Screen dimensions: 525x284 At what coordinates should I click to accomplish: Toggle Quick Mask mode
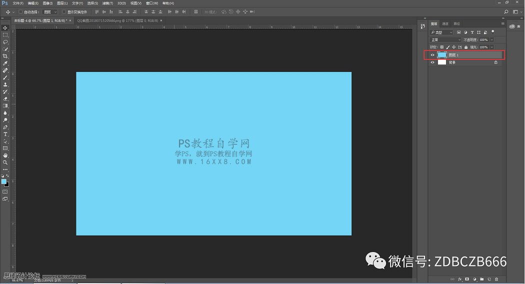(x=5, y=192)
